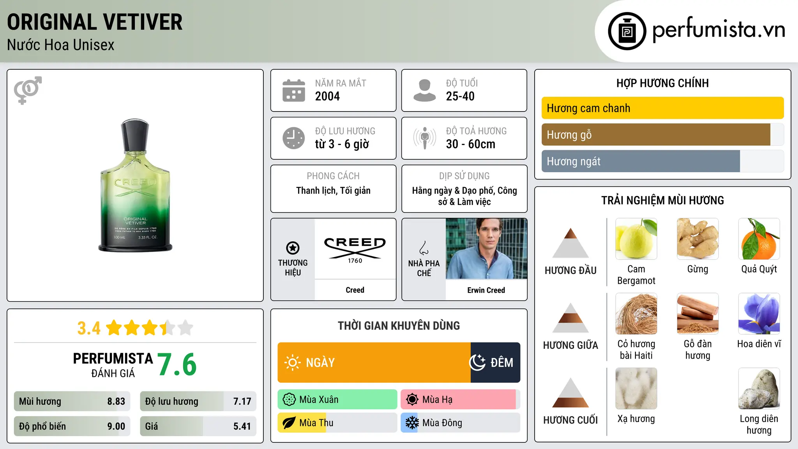The height and width of the screenshot is (449, 798).
Task: Click the longevity value từ 3 - 6 giờ
Action: coord(342,144)
